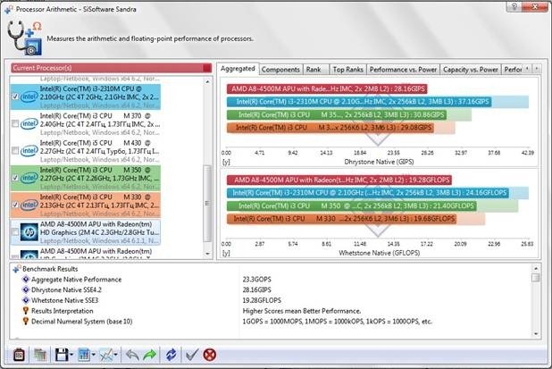
Task: Click the tab strip scroll-right arrow
Action: (537, 68)
